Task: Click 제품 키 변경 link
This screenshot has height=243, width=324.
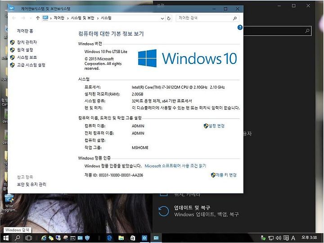Action: [x=226, y=175]
